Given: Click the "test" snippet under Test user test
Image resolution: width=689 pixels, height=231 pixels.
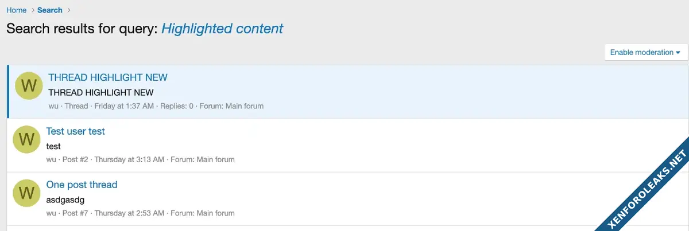Looking at the screenshot, I should click(x=53, y=146).
